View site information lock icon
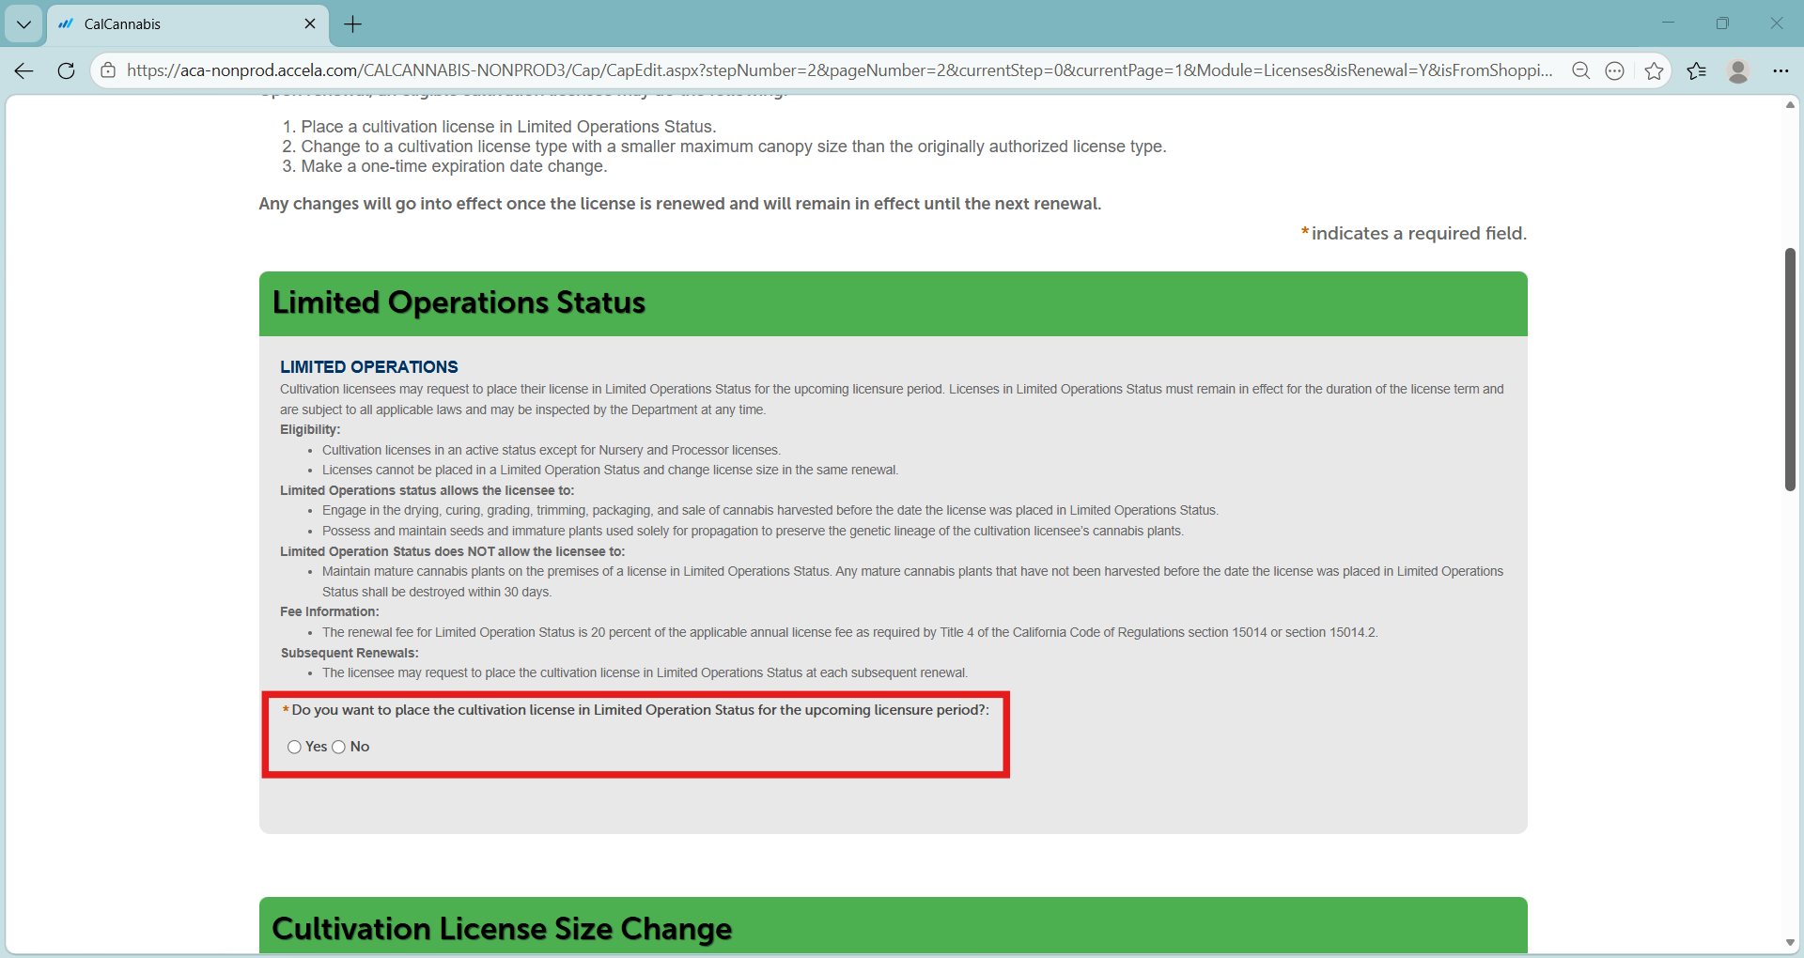This screenshot has width=1804, height=958. (109, 70)
